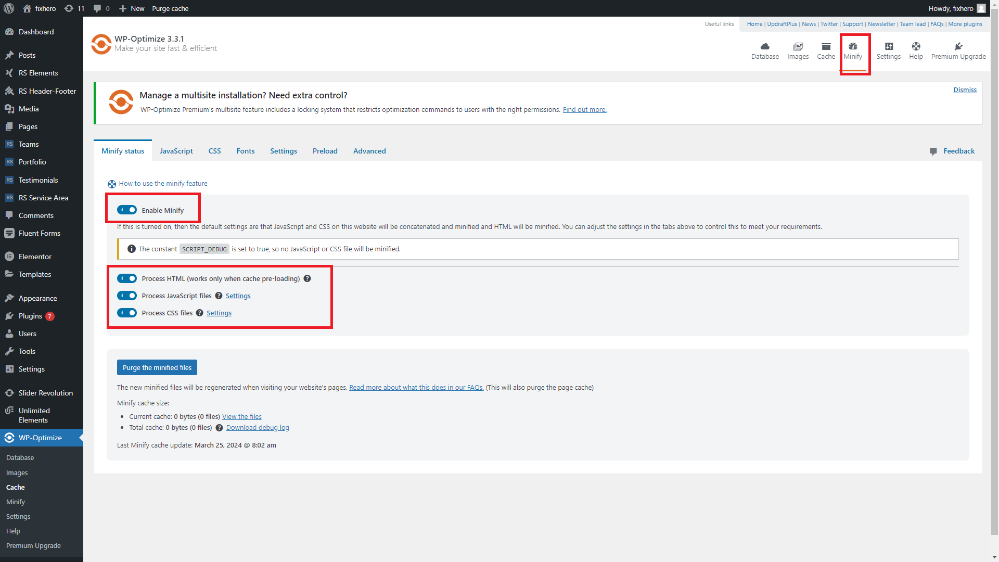Image resolution: width=999 pixels, height=562 pixels.
Task: Open More plugins useful link
Action: coord(965,24)
